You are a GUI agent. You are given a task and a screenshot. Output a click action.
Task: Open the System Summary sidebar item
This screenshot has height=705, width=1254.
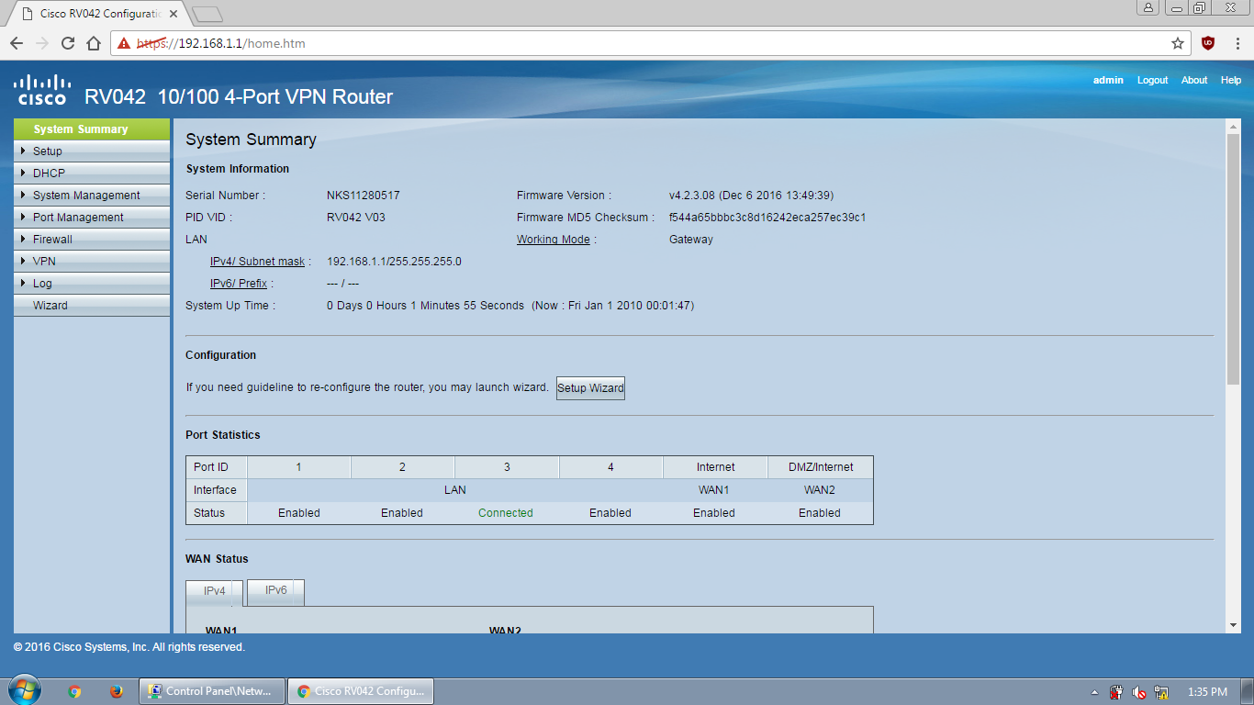pos(92,129)
